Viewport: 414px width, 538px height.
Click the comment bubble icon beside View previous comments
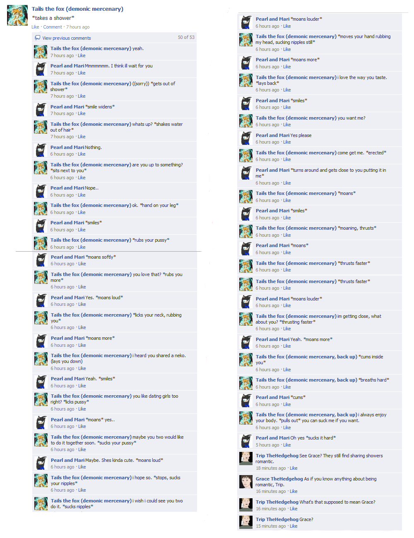(x=38, y=38)
